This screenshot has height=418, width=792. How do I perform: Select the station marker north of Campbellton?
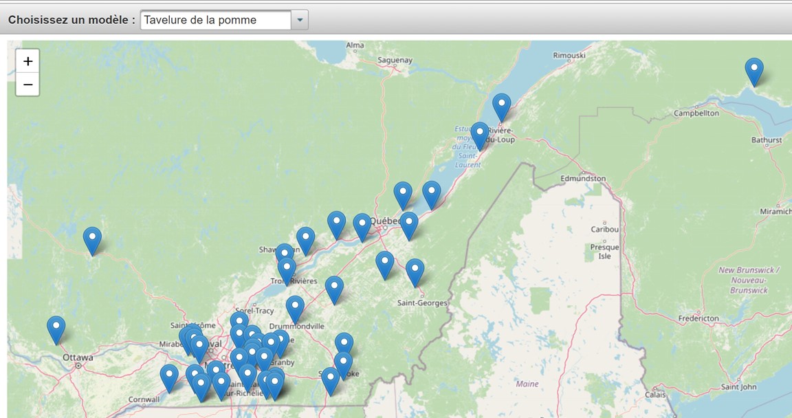(x=754, y=70)
